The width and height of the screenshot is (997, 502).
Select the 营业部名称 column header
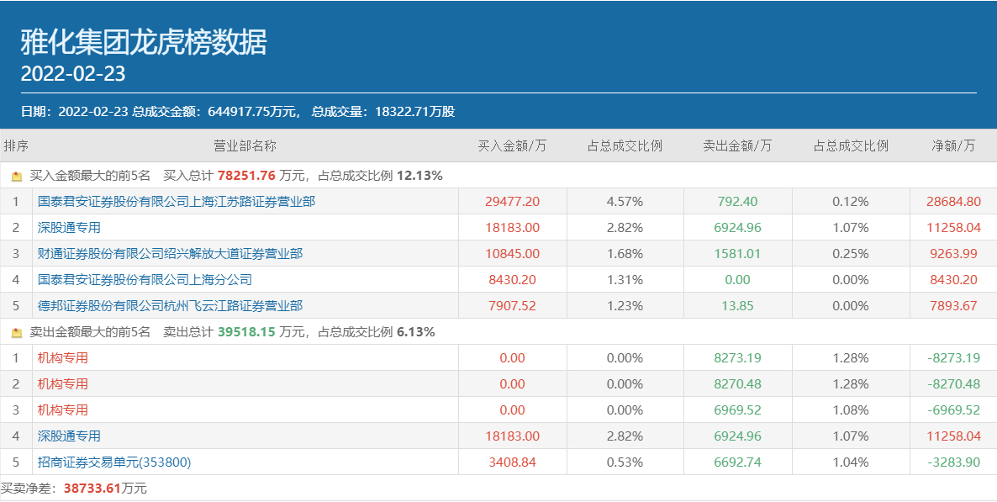click(x=245, y=145)
